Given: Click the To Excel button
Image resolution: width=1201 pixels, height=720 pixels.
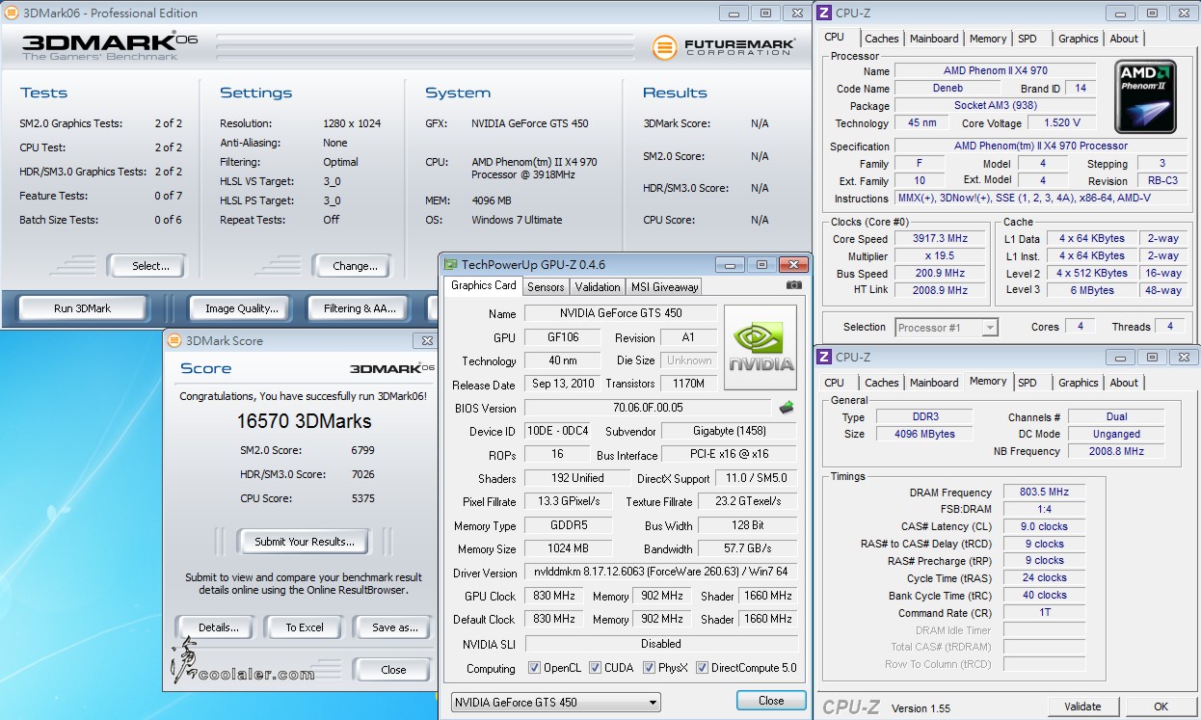Looking at the screenshot, I should (x=305, y=627).
